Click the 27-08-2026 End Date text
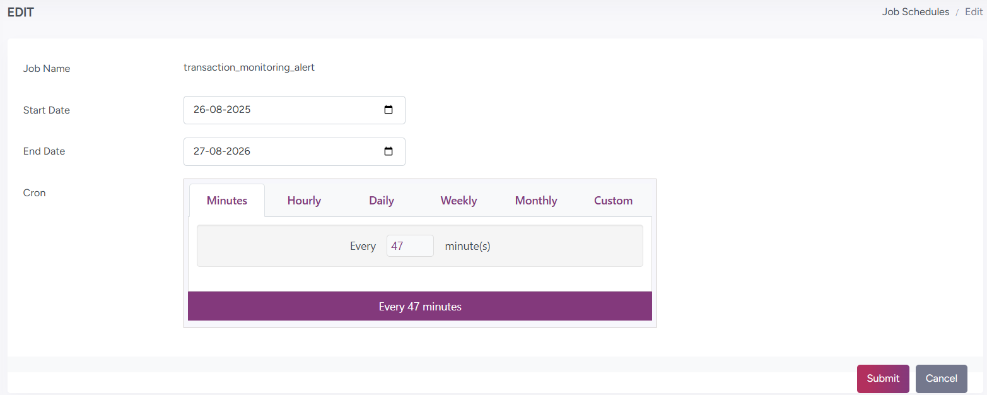This screenshot has width=987, height=395. pos(222,151)
